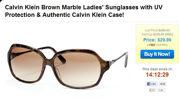This screenshot has height=104, width=179.
Task: Click the Google +1 button
Action: [x=152, y=90]
